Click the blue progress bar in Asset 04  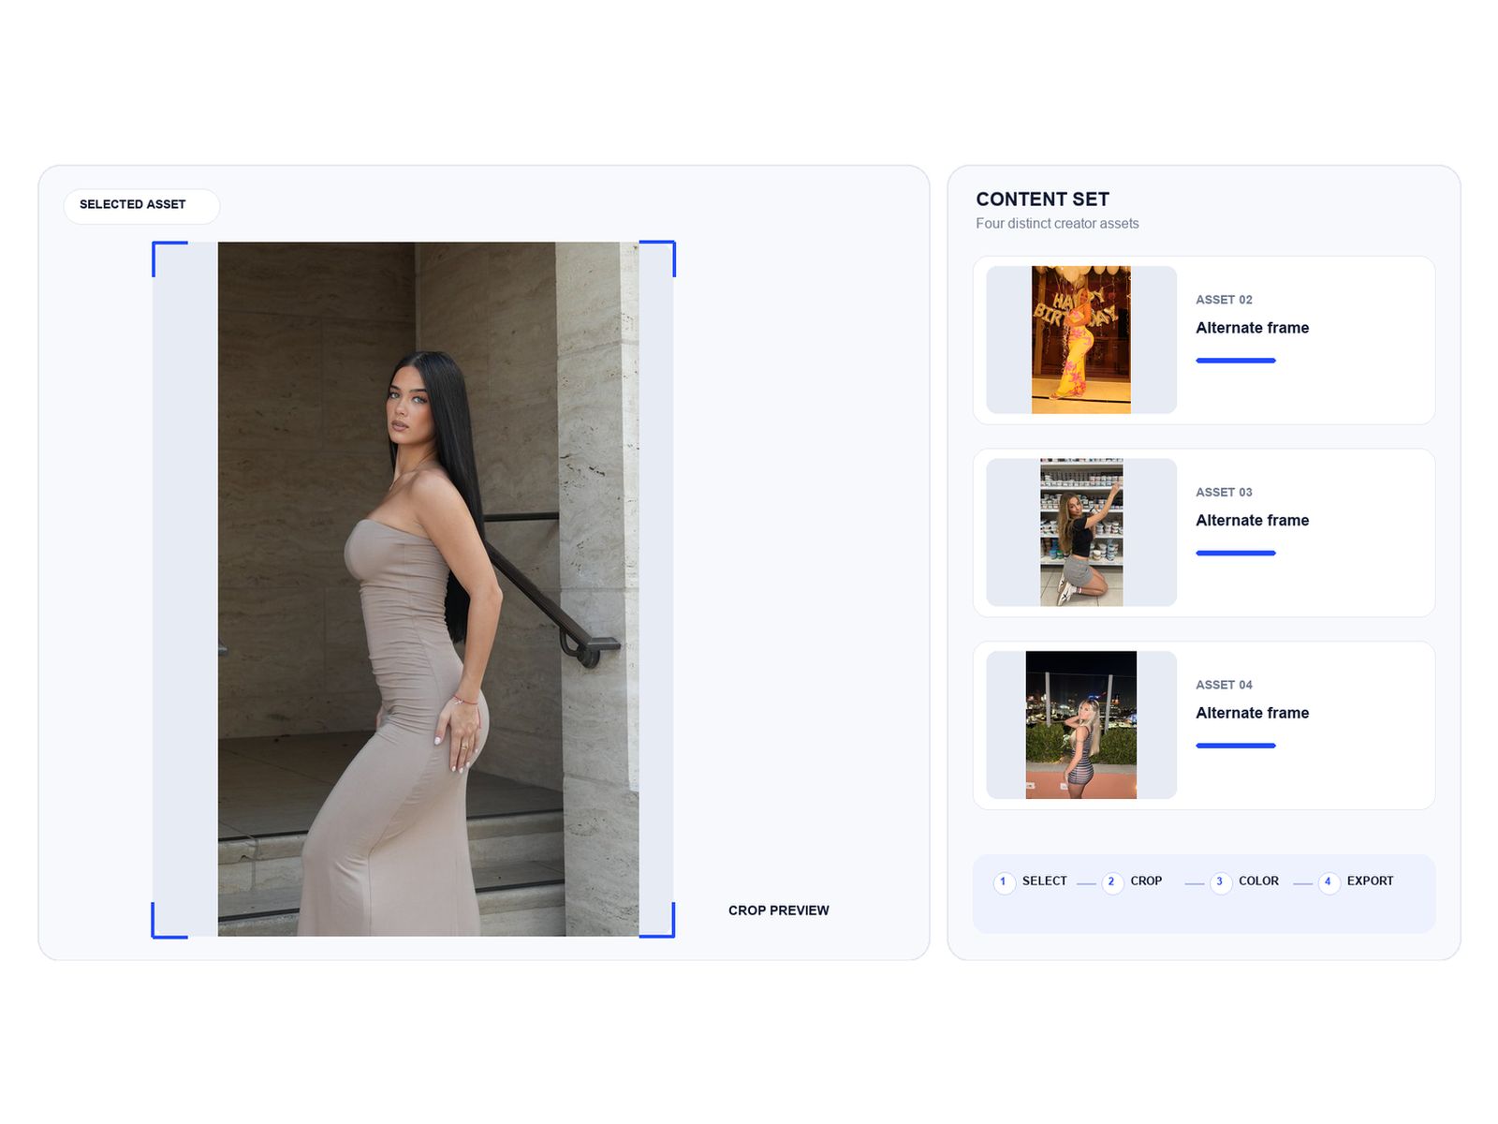pyautogui.click(x=1236, y=746)
